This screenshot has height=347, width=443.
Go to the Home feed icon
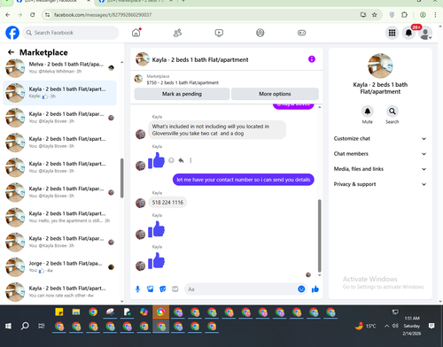pos(136,33)
